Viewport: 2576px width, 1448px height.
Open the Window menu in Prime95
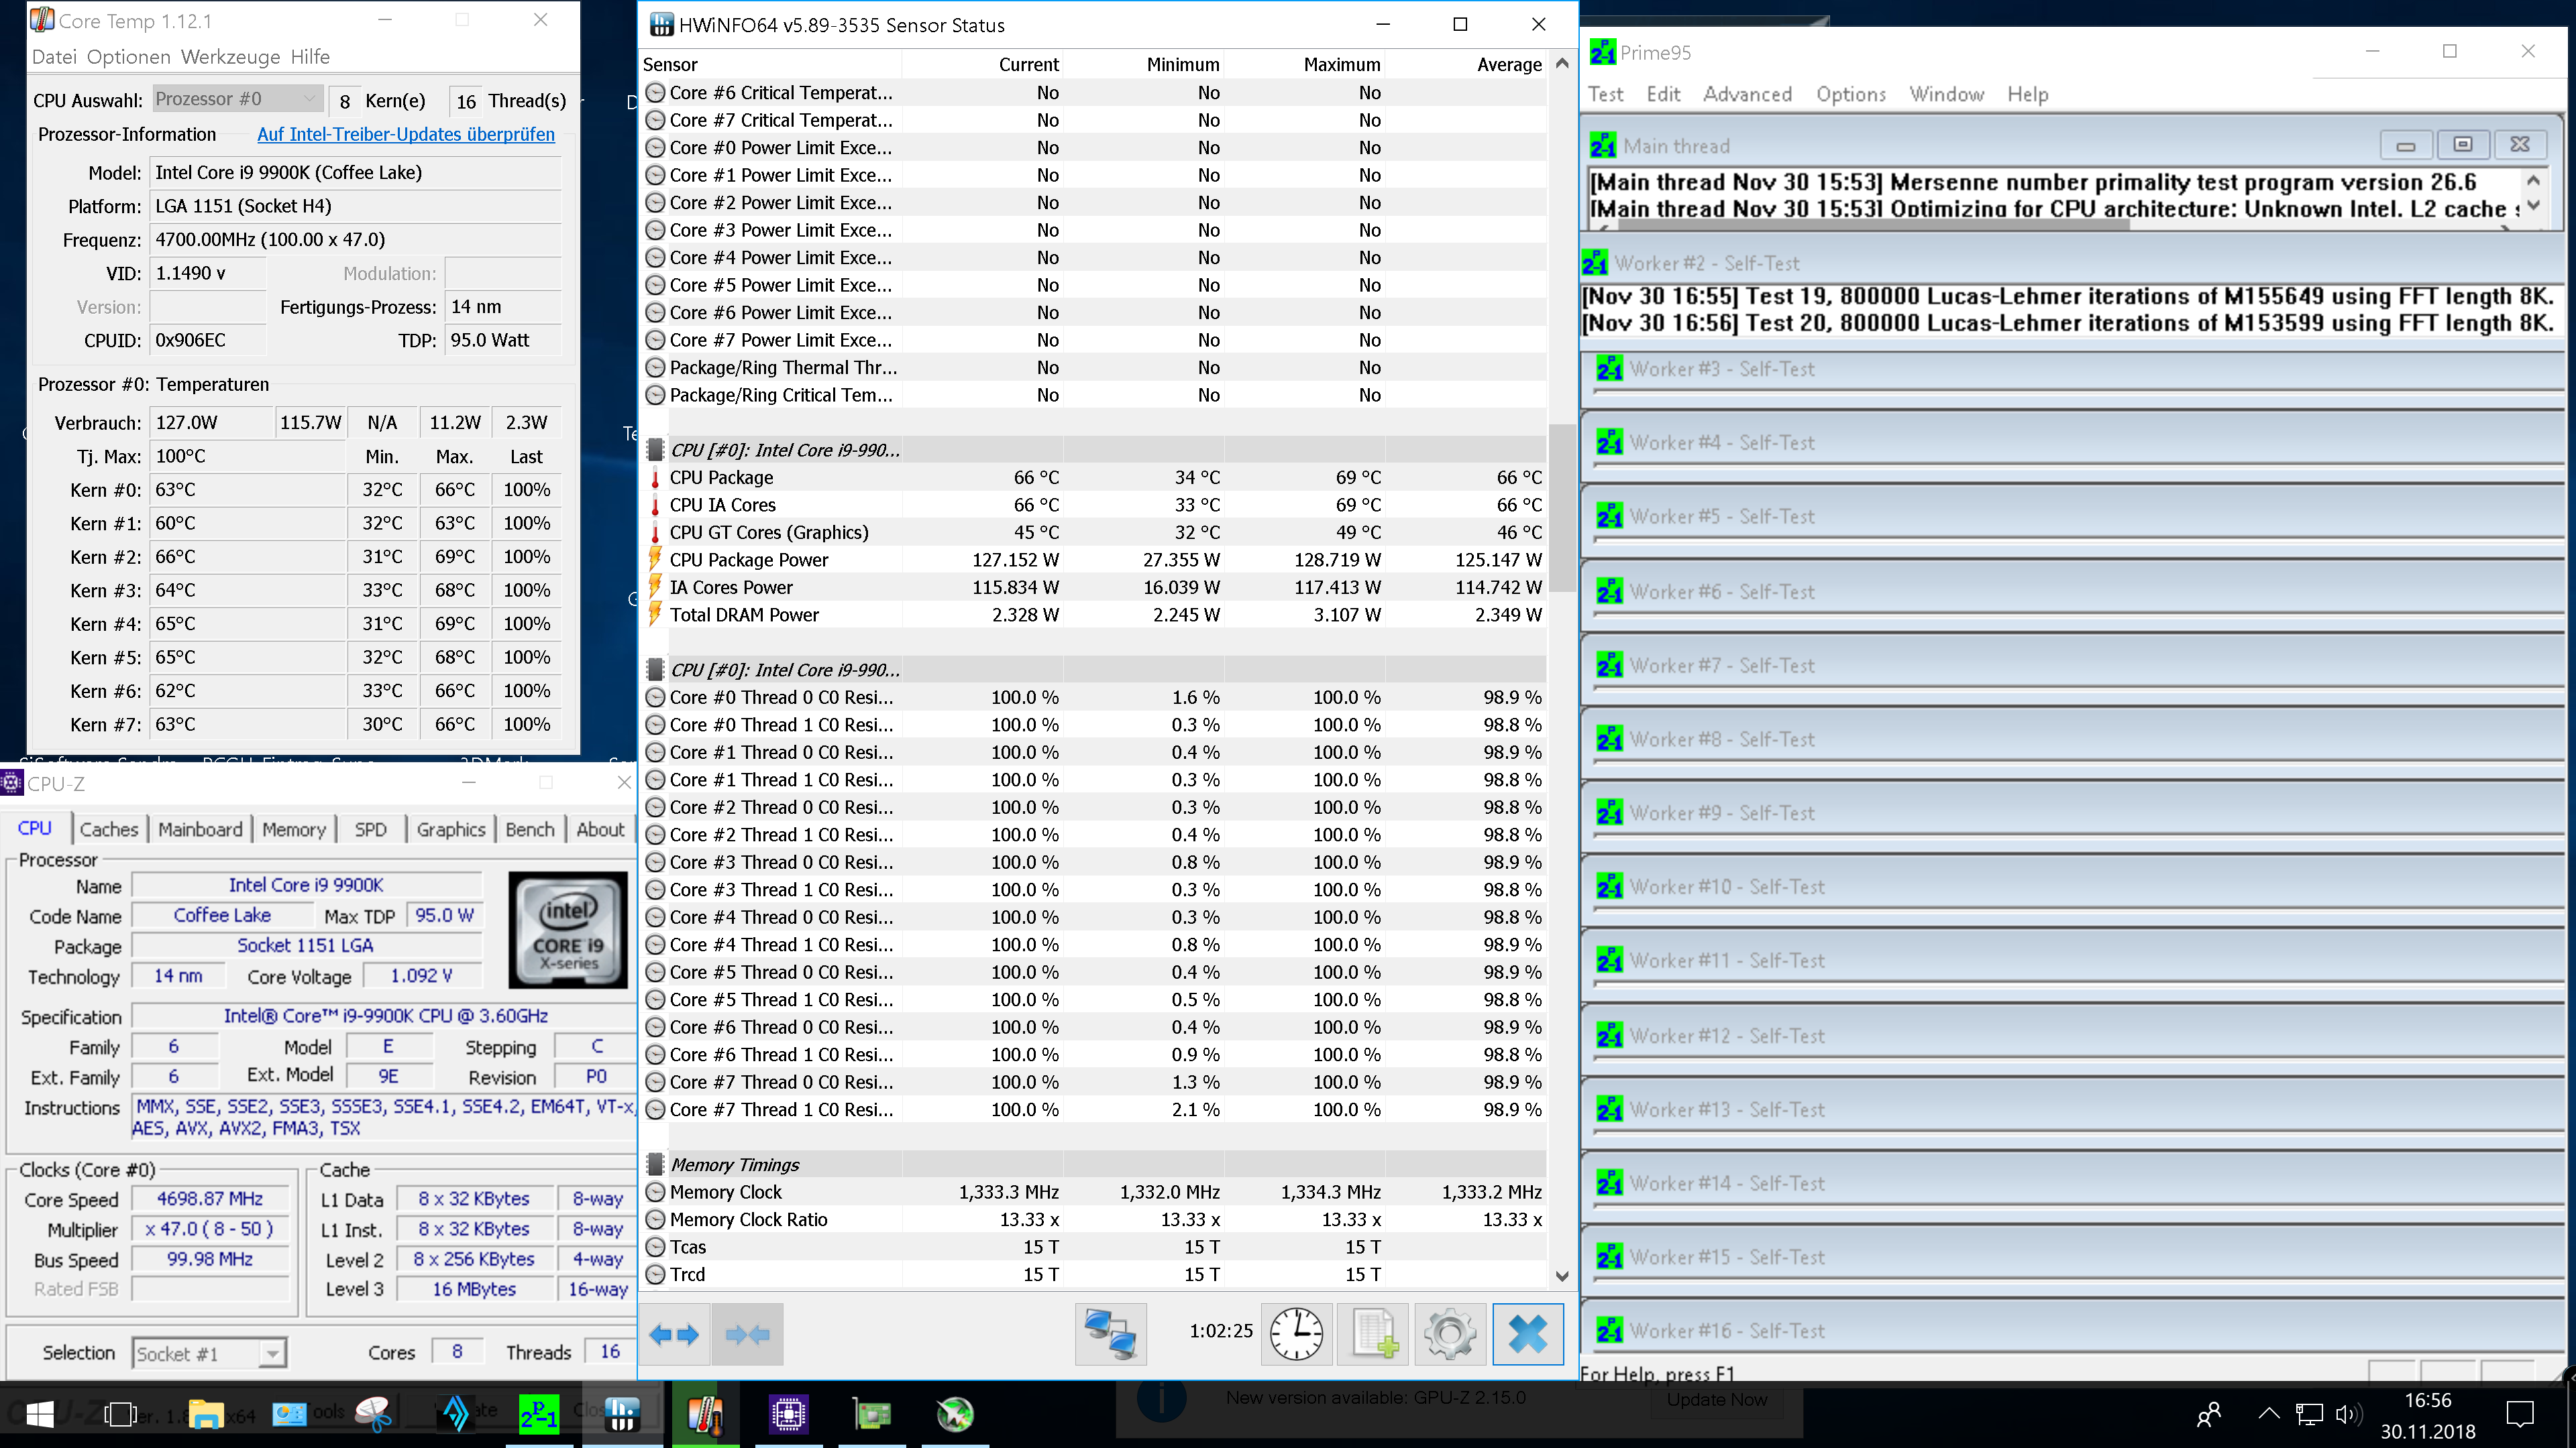(1946, 94)
